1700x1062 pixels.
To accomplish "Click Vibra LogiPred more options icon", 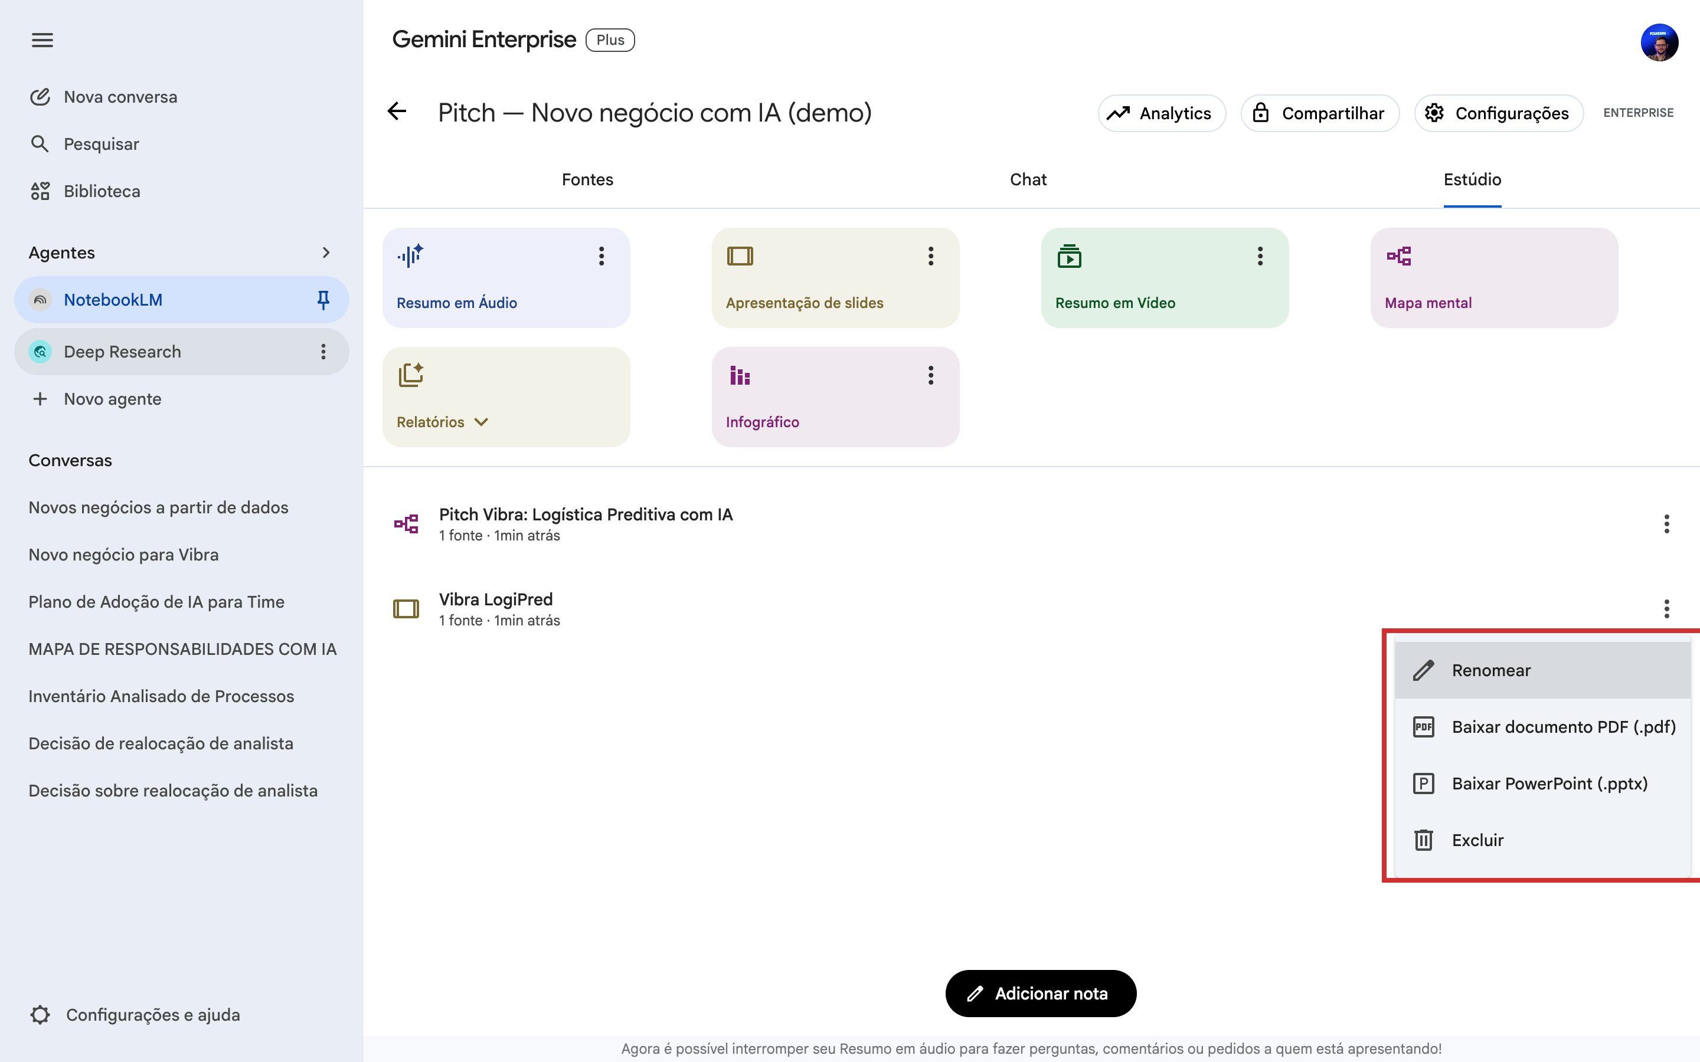I will pos(1666,608).
